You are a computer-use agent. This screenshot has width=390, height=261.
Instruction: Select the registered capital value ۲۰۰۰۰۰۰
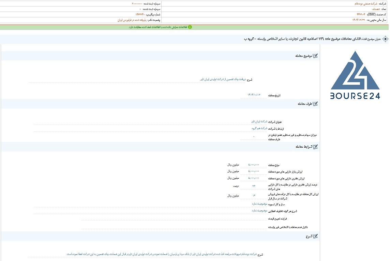pyautogui.click(x=137, y=4)
